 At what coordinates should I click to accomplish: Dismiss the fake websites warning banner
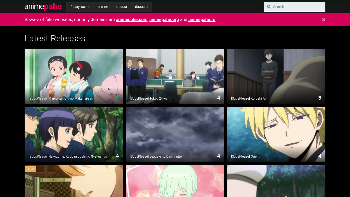[323, 20]
